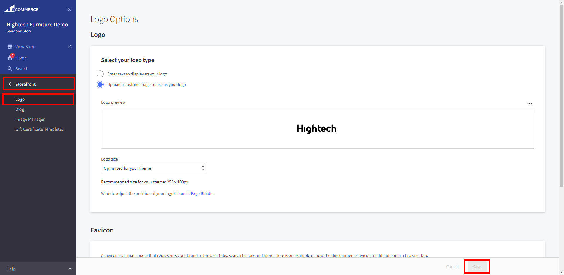Collapse the sidebar with double-chevron icon
This screenshot has height=275, width=564.
(x=69, y=9)
